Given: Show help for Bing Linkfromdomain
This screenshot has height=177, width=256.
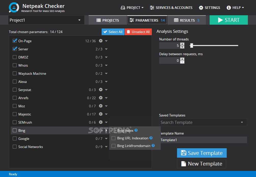Looking at the screenshot, I should tap(153, 145).
